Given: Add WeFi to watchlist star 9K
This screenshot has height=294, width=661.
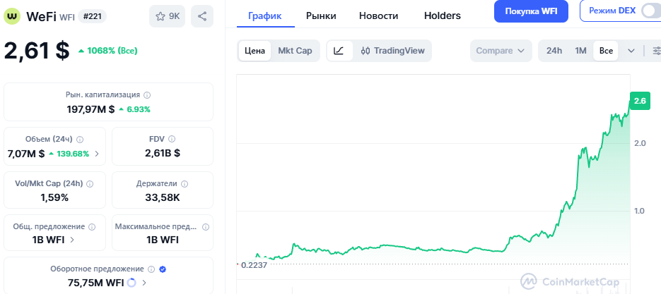Looking at the screenshot, I should tap(167, 16).
